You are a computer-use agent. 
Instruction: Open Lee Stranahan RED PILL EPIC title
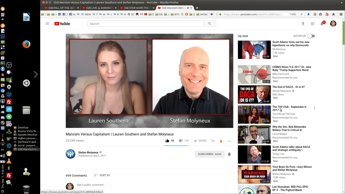tap(290, 188)
